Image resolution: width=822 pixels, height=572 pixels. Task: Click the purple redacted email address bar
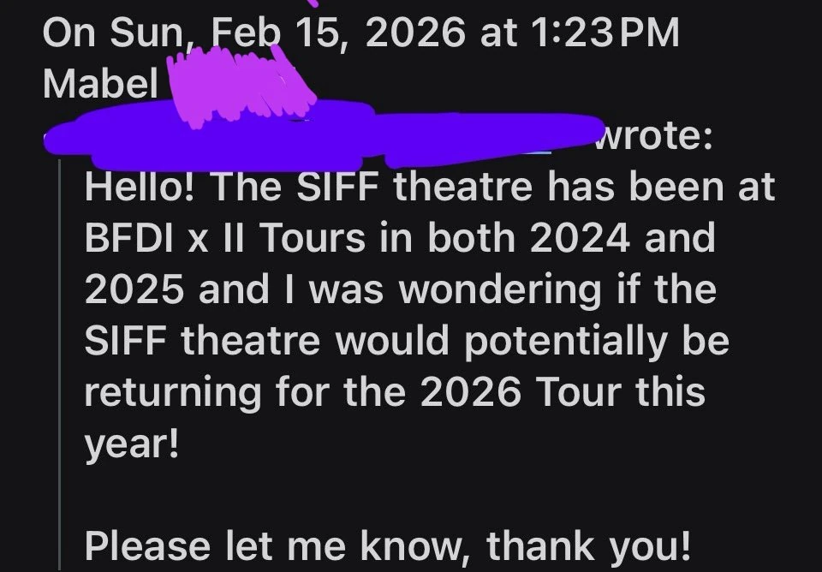[317, 137]
